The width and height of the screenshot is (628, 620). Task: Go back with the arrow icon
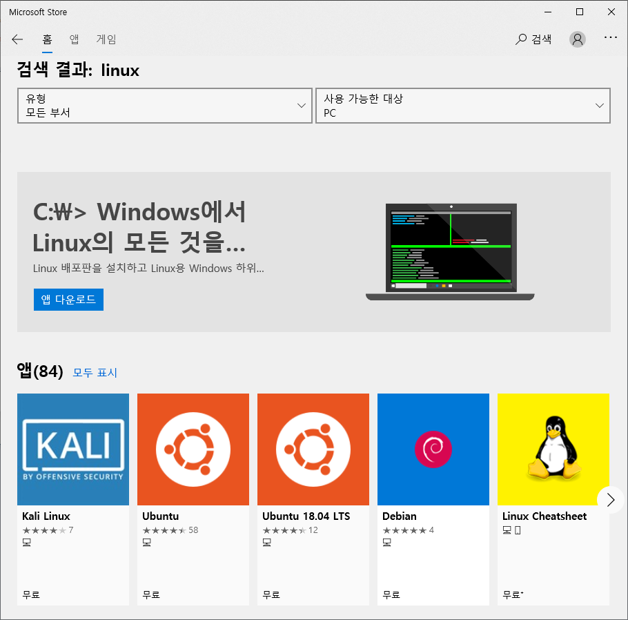point(17,39)
